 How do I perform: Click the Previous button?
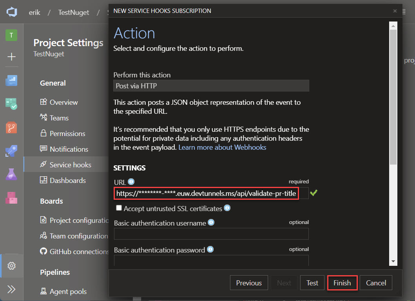tap(249, 283)
